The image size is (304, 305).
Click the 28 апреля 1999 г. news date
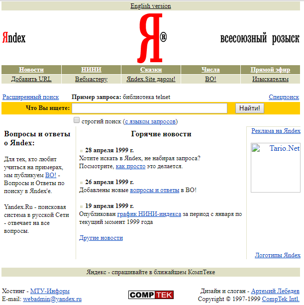coord(109,150)
